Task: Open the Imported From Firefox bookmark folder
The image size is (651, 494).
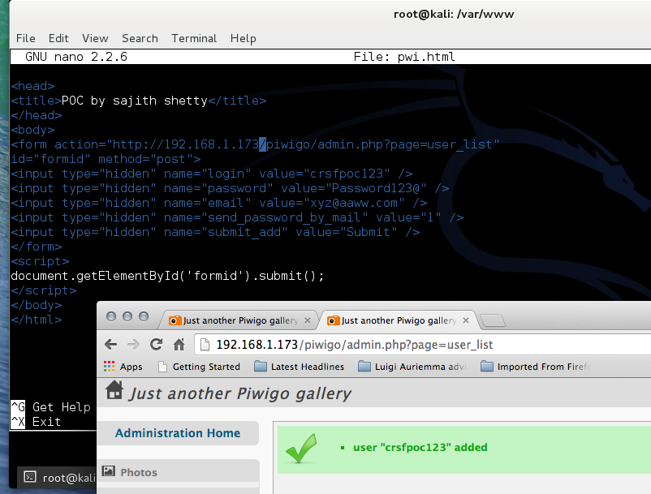Action: click(535, 367)
